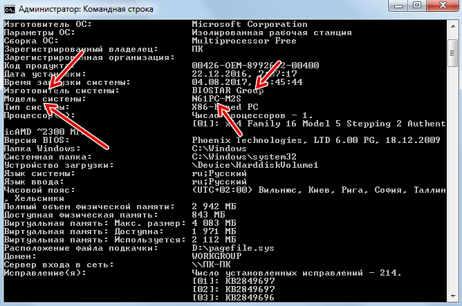Click label 'Версия BIOS:'
Image resolution: width=462 pixels, height=306 pixels.
click(37, 140)
